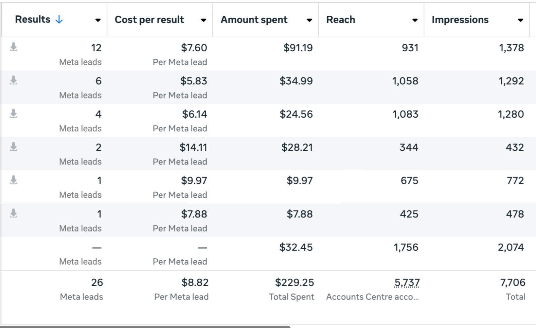Click Cost per result header label
The image size is (536, 328).
pyautogui.click(x=149, y=20)
